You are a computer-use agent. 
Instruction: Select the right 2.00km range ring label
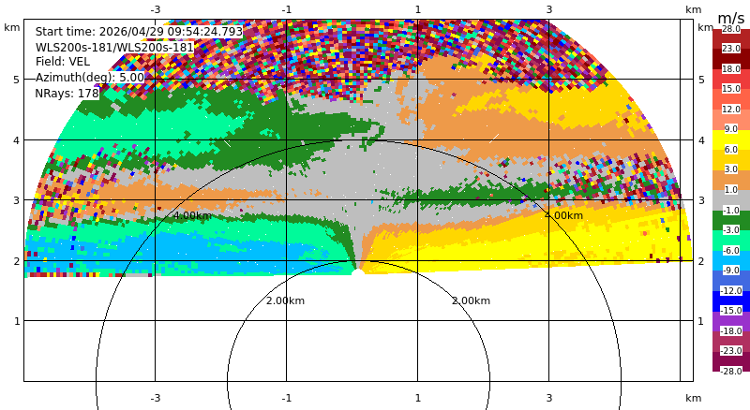point(472,300)
